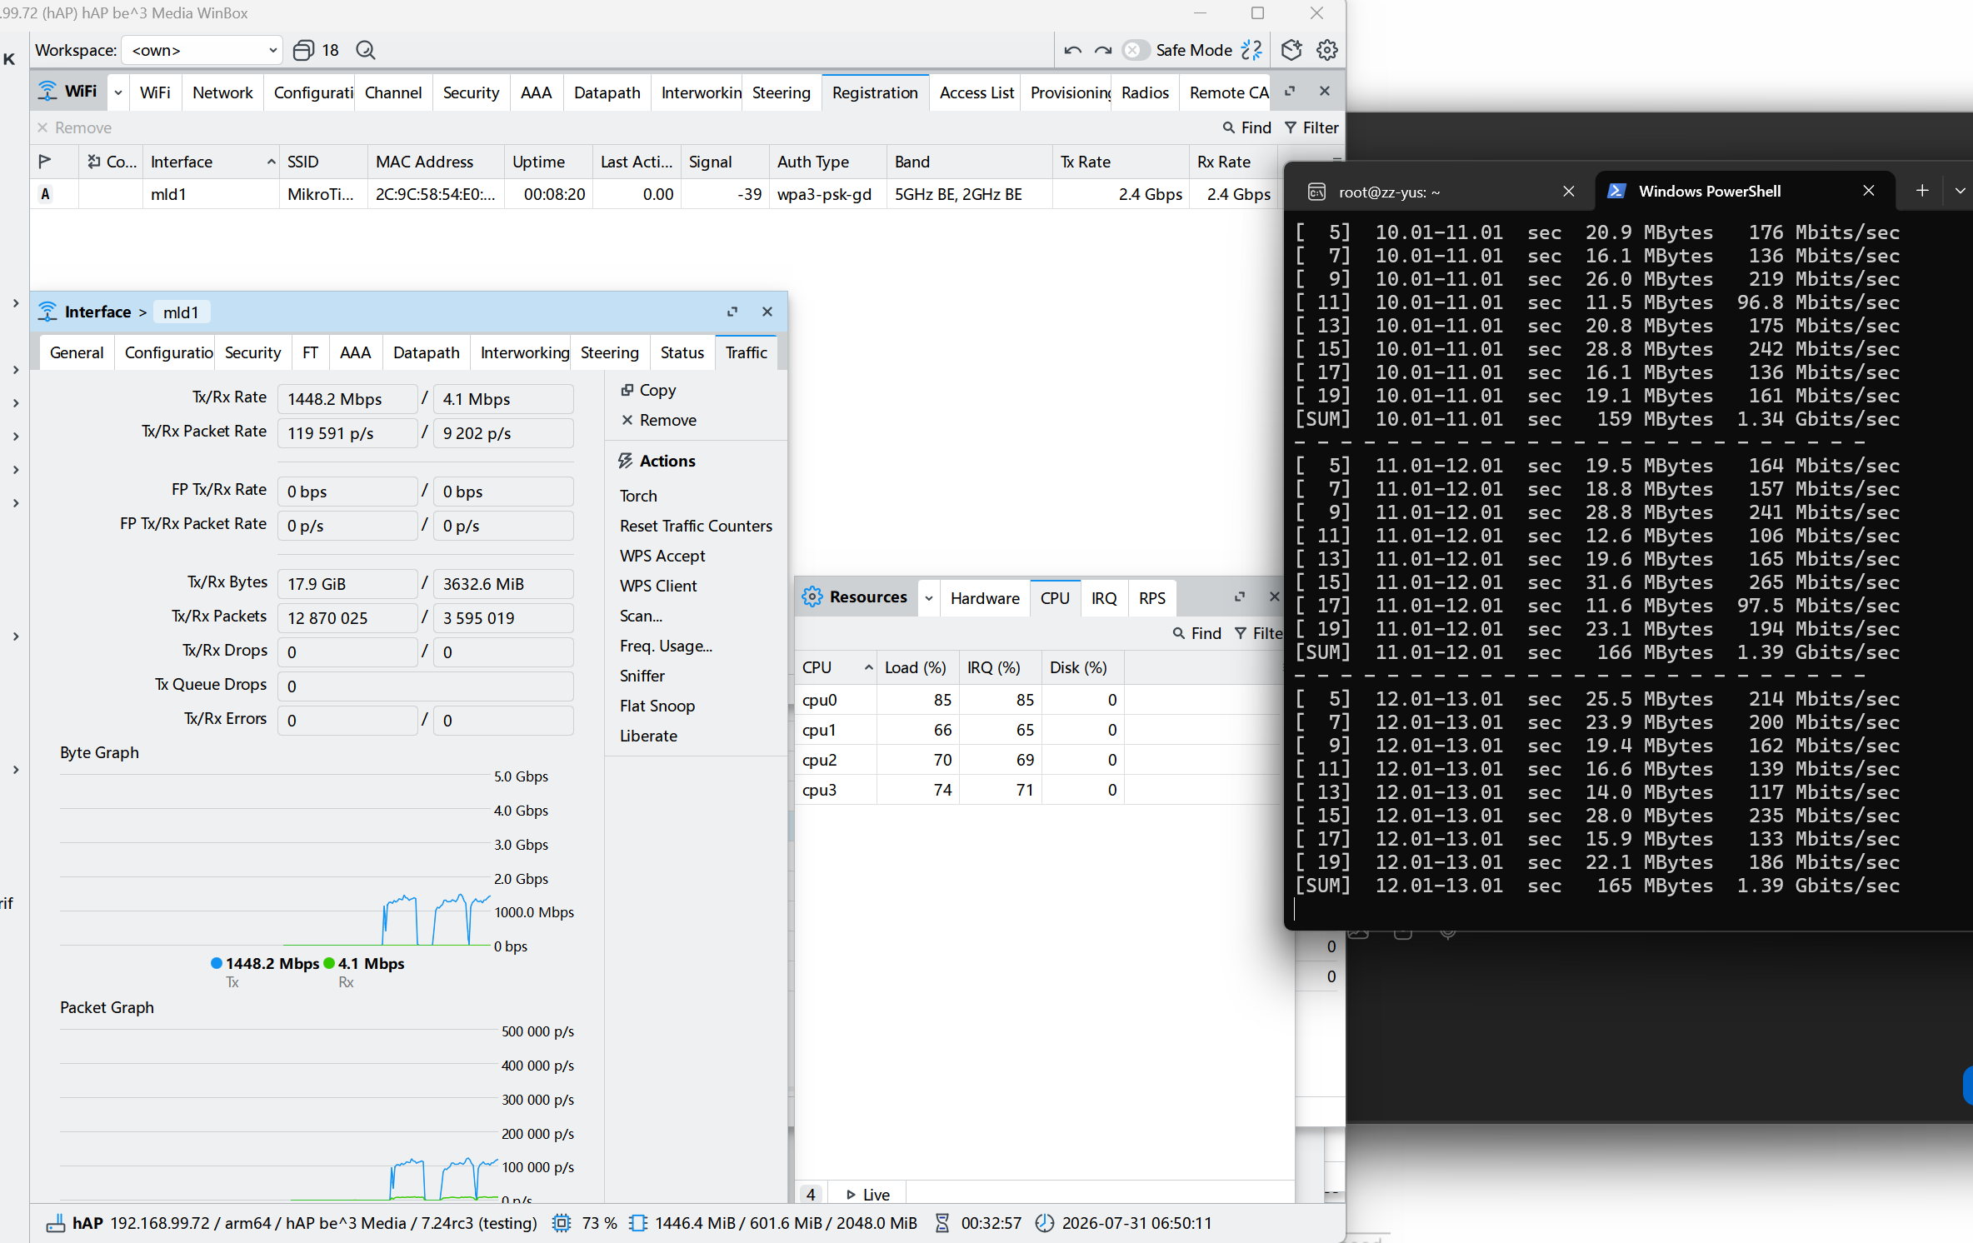Click the flag column header icon
This screenshot has width=1973, height=1243.
coord(45,162)
